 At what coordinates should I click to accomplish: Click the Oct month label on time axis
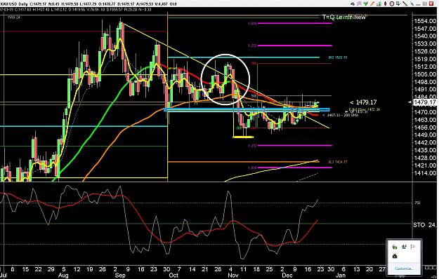click(x=173, y=275)
